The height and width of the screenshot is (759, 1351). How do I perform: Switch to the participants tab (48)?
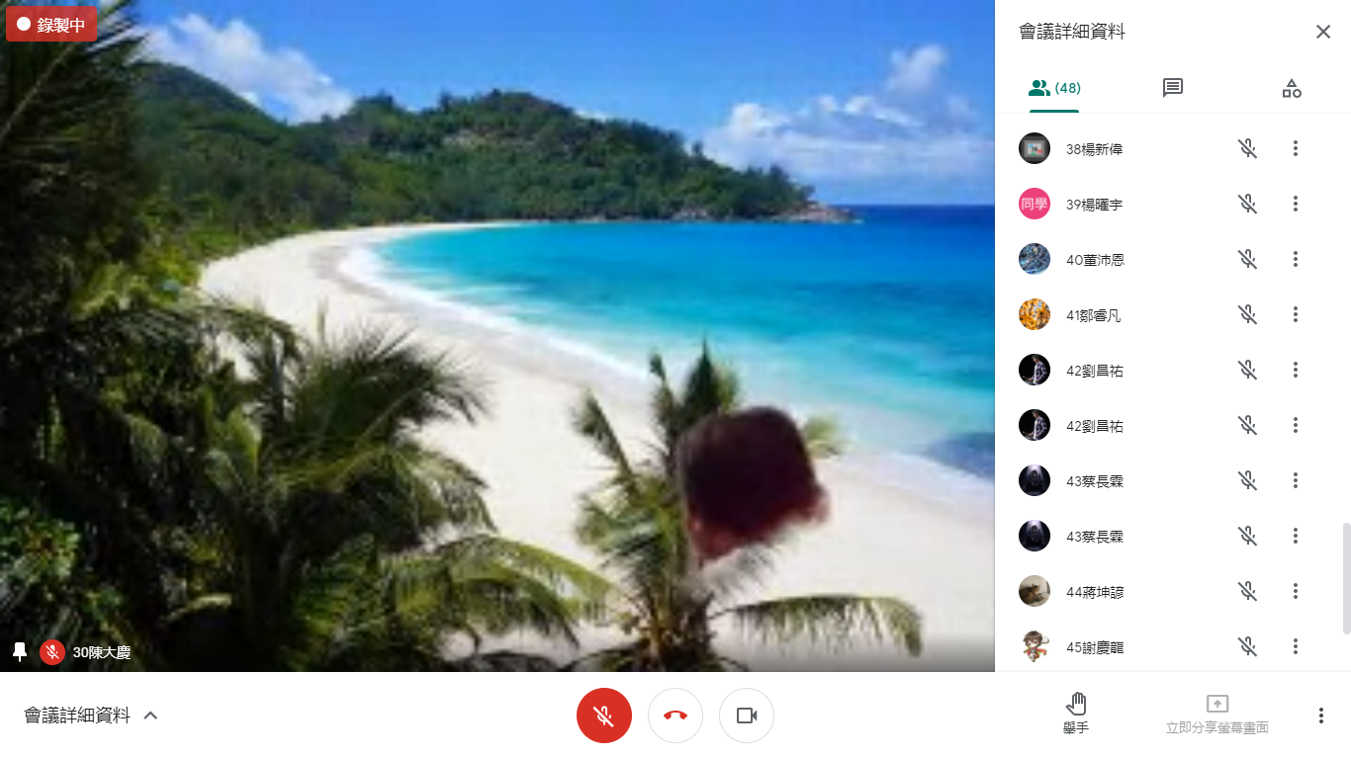[1054, 88]
